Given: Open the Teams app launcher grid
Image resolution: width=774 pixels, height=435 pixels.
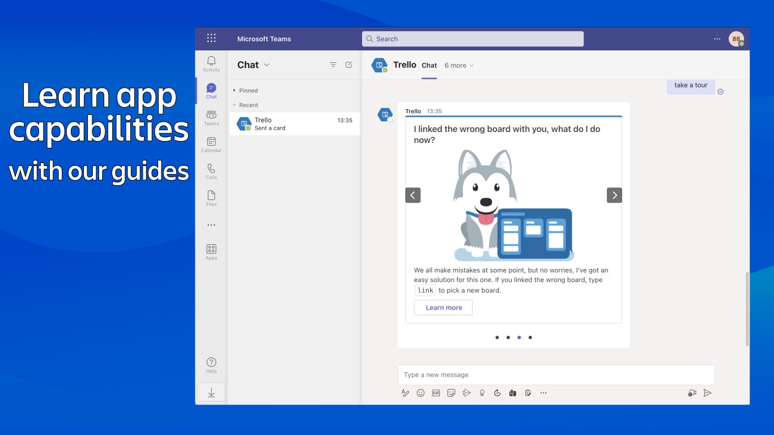Looking at the screenshot, I should coord(211,38).
